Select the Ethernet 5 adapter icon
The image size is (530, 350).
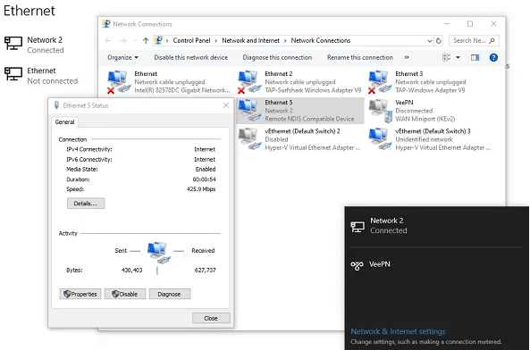click(x=249, y=111)
